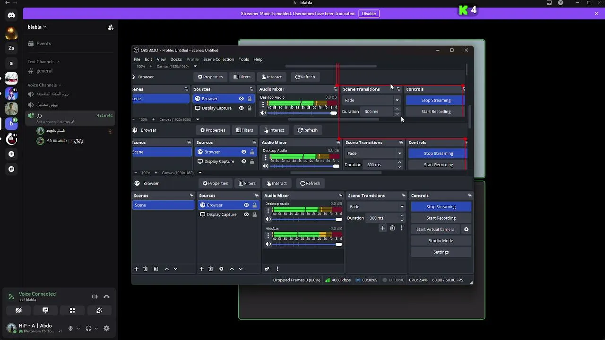Open OBS Settings from Controls
The height and width of the screenshot is (340, 605).
(x=441, y=252)
